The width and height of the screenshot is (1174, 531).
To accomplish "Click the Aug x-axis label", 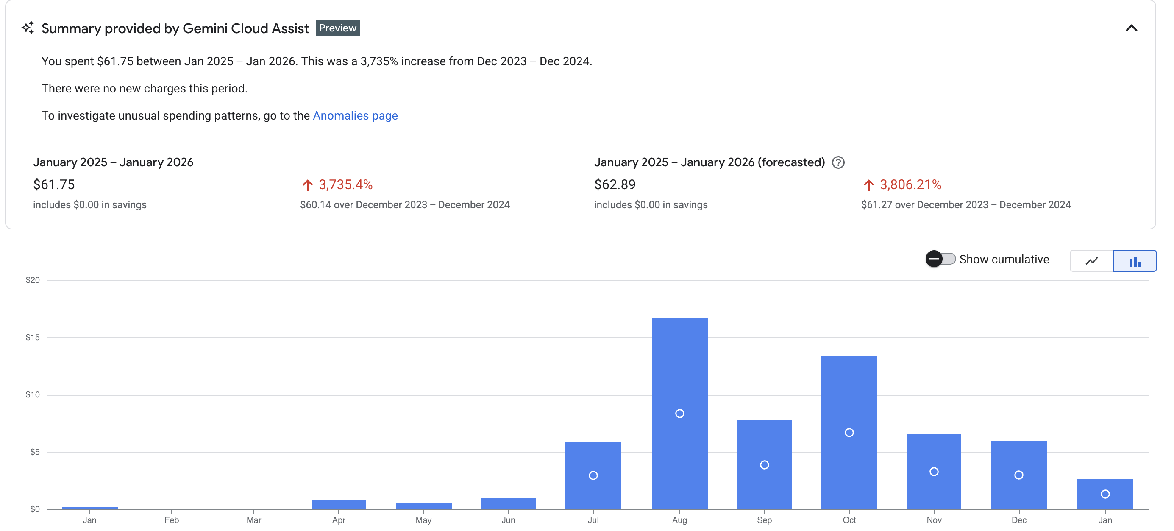I will tap(679, 520).
